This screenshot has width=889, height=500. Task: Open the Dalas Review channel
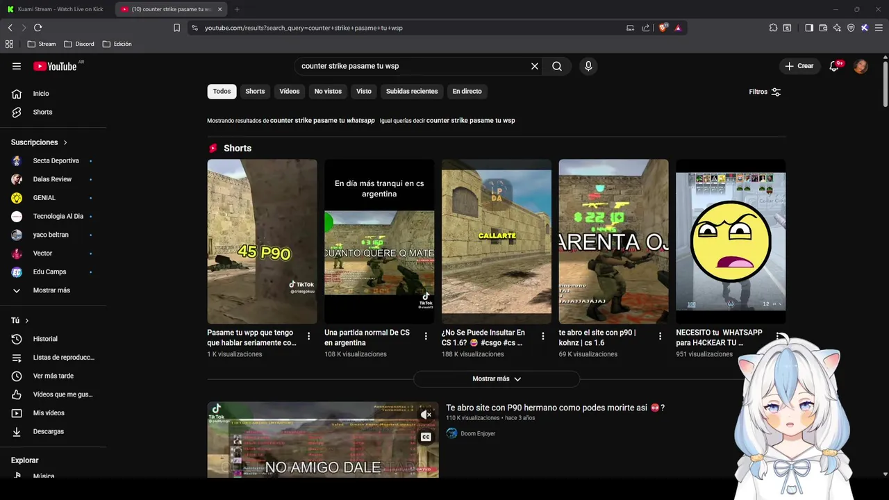53,179
